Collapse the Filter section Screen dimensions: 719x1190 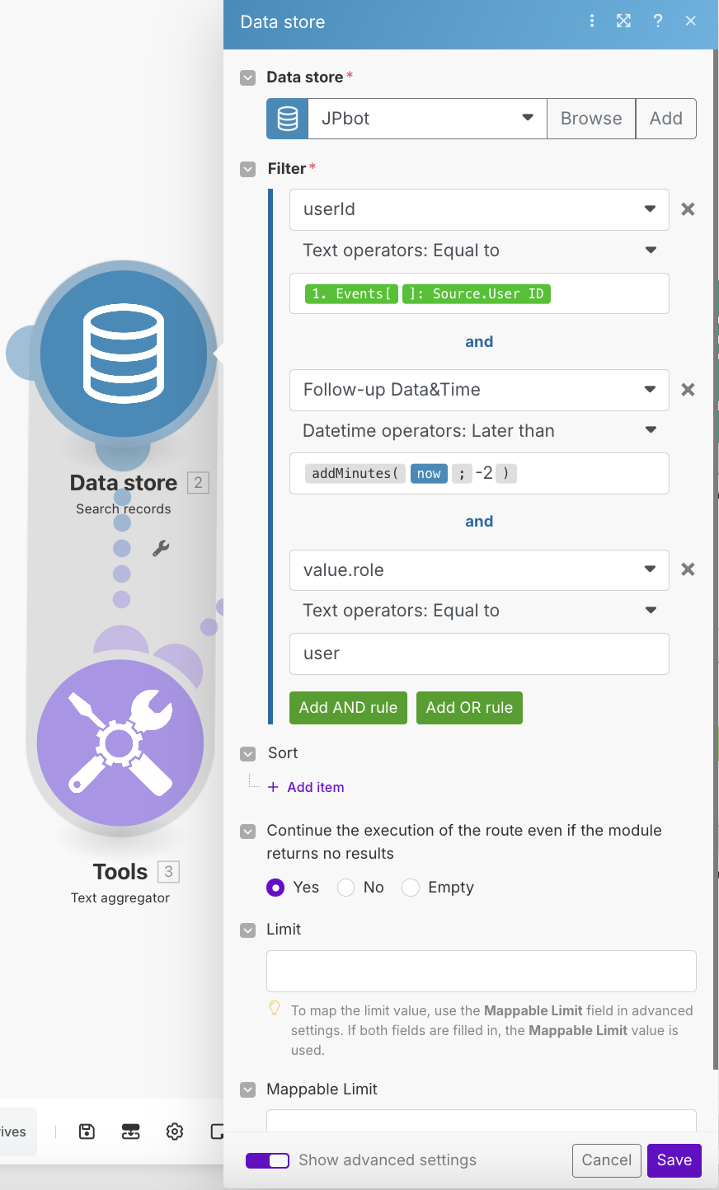pos(247,169)
